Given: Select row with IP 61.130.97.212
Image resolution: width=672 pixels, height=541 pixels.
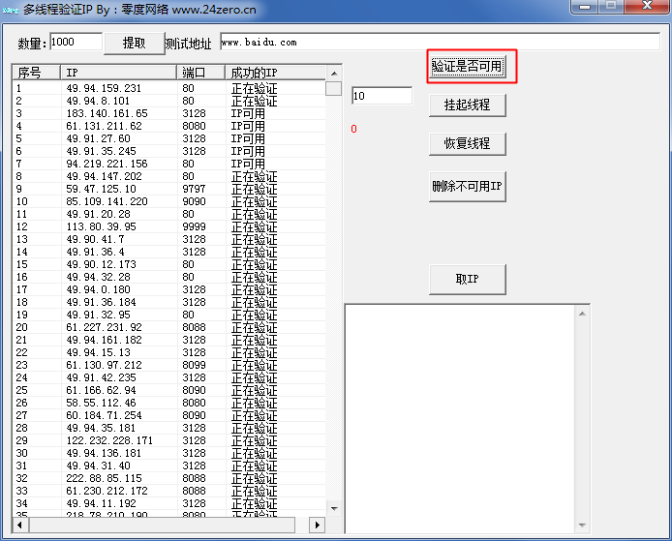Looking at the screenshot, I should (168, 365).
